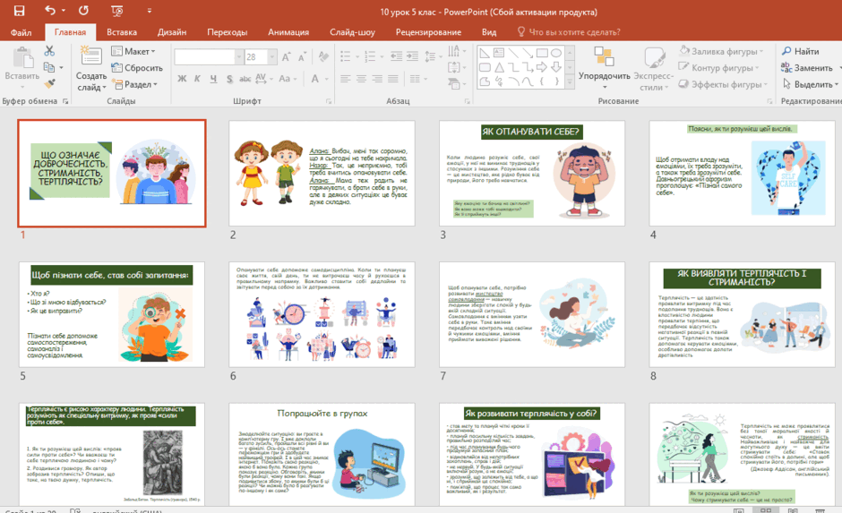The width and height of the screenshot is (842, 513).
Task: Switch to the Вставка tab
Action: 122,32
